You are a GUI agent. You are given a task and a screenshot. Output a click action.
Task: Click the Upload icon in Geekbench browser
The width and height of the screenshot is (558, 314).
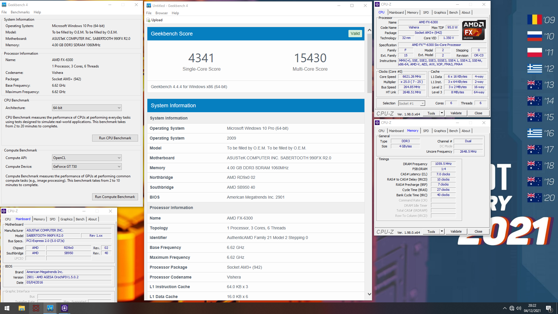click(149, 20)
